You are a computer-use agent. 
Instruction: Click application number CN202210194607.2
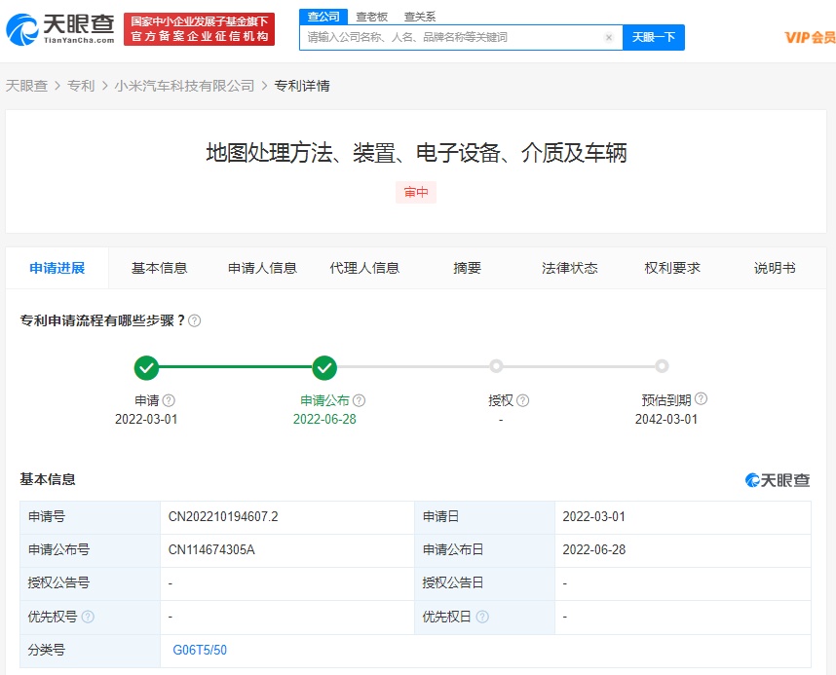click(223, 516)
